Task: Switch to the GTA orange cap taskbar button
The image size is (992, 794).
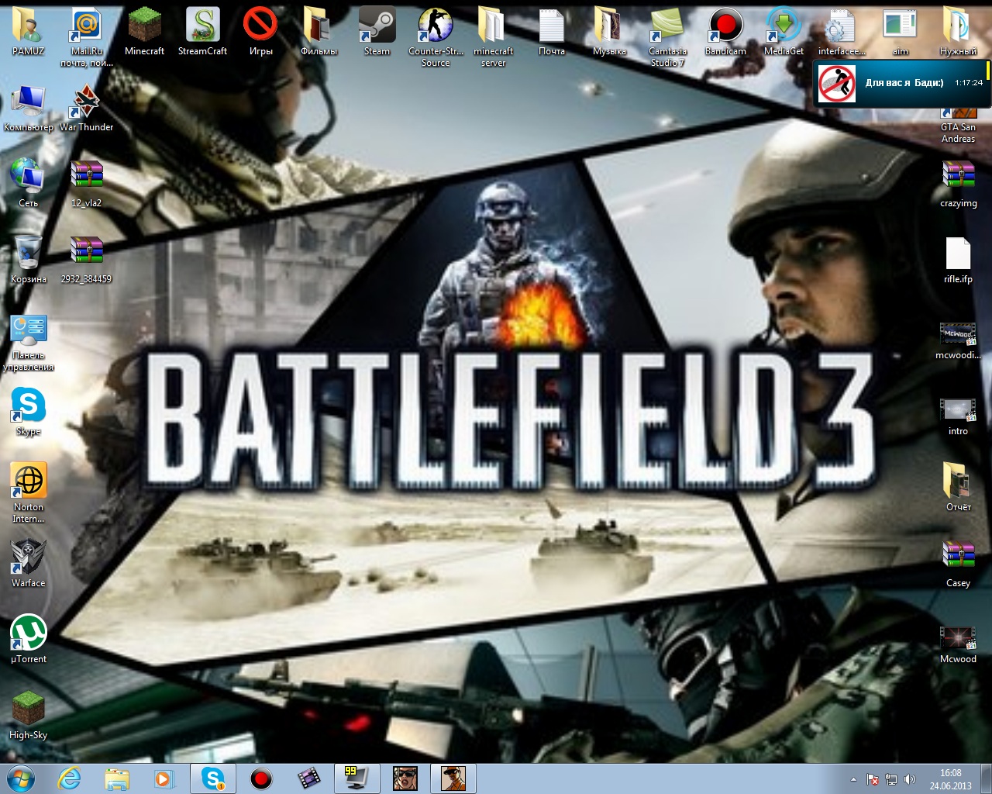Action: 453,778
